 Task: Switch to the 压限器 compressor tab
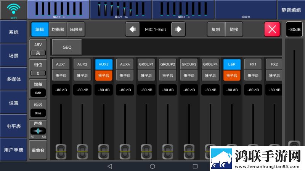click(76, 29)
